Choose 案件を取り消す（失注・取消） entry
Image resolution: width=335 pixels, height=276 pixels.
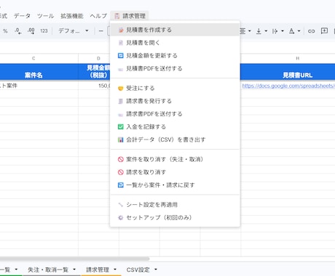click(x=175, y=159)
